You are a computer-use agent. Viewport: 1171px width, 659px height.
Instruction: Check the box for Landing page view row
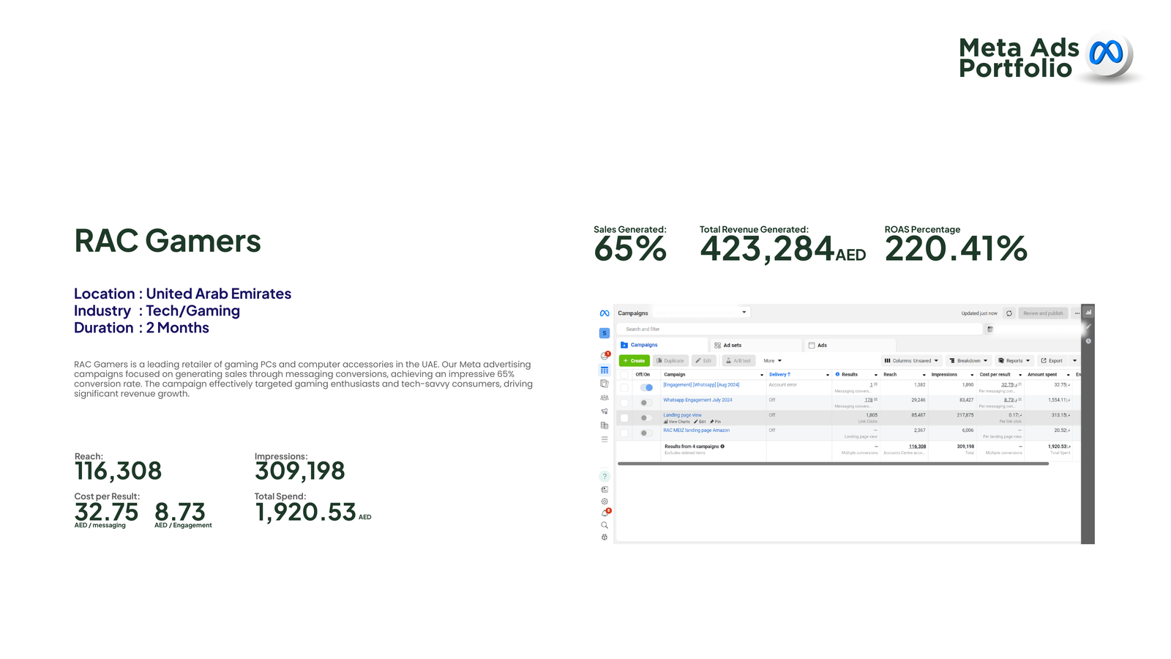point(624,418)
